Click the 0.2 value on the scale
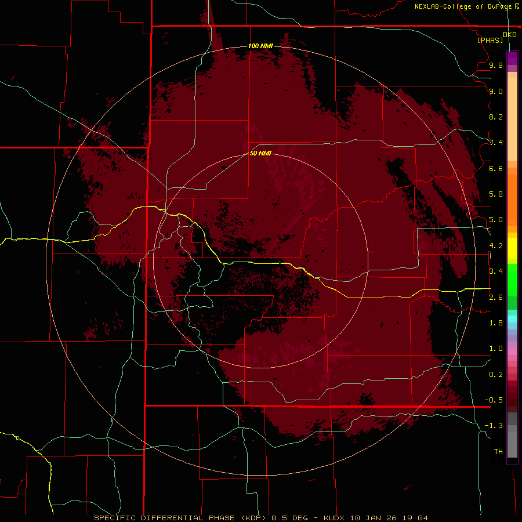522x522 pixels. pos(496,375)
